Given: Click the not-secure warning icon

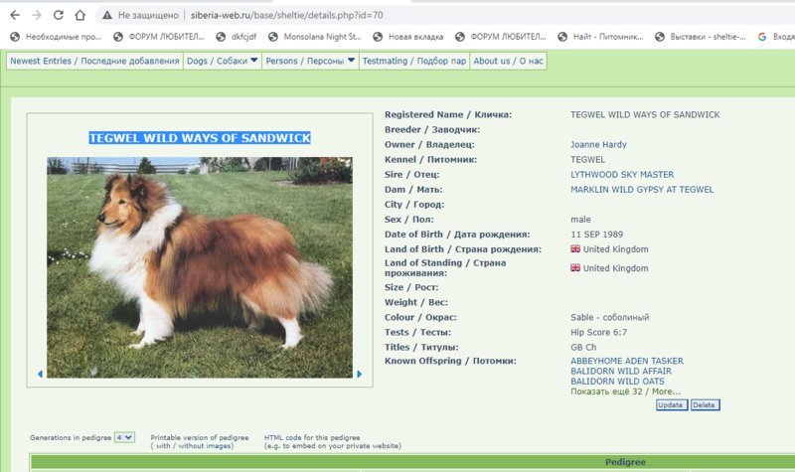Looking at the screenshot, I should coord(107,15).
